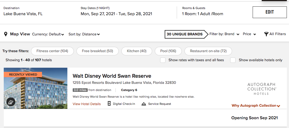Screen dimensions: 289x128
Task: Click the Autograph Collection Hotels logo
Action: (x=261, y=89)
